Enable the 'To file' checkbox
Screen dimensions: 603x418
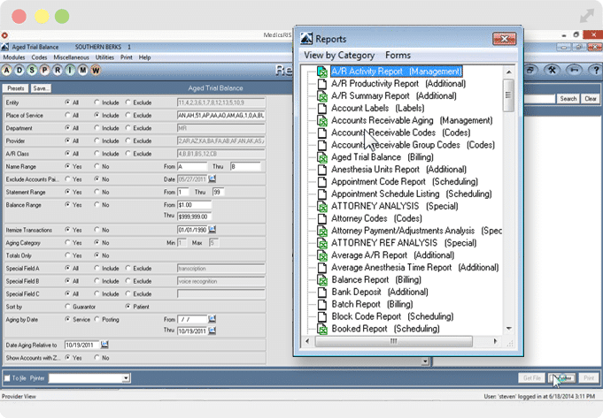(9, 377)
